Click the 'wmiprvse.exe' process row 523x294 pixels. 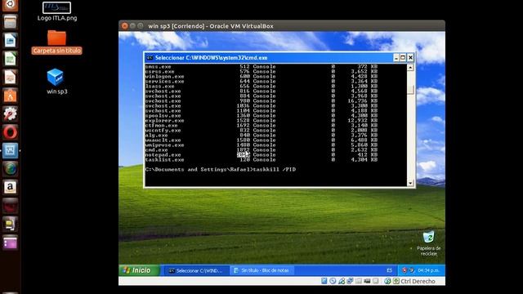pyautogui.click(x=261, y=145)
